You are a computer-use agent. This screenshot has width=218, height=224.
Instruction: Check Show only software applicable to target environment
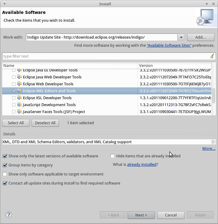[5, 174]
